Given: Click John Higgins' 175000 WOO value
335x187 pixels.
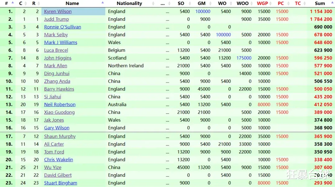Looking at the screenshot, I should click(244, 58).
